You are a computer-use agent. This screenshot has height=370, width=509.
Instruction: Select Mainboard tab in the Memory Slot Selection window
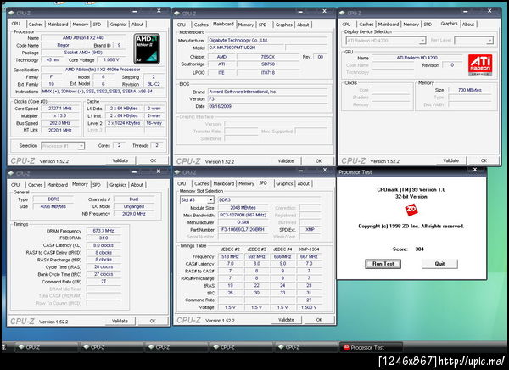(224, 184)
